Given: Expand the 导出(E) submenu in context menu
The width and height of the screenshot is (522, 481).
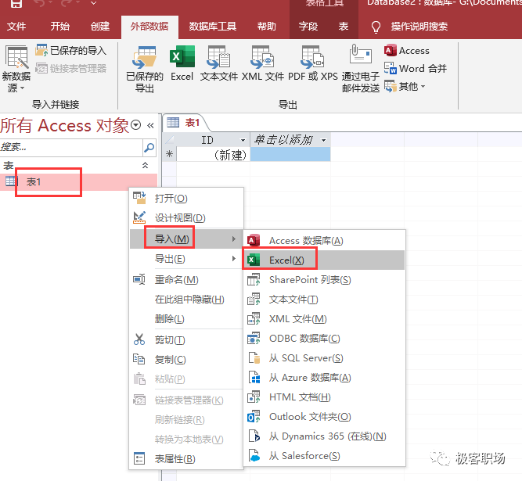Looking at the screenshot, I should tap(186, 258).
